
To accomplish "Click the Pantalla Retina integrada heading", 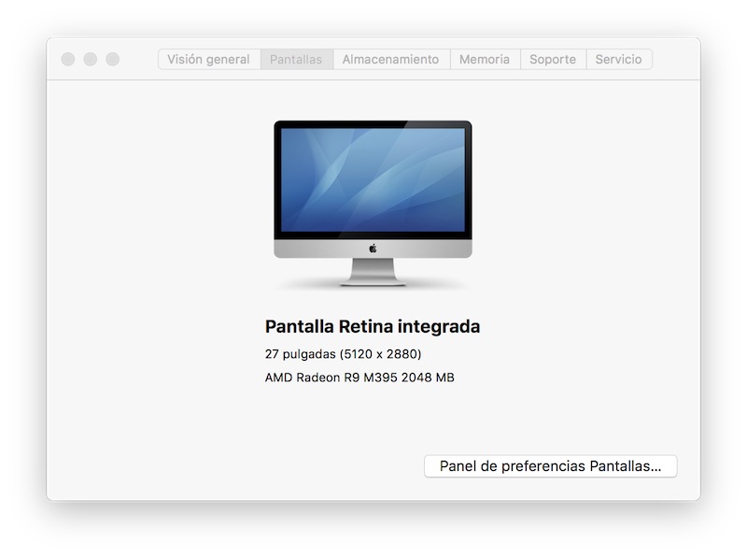I will coord(373,327).
